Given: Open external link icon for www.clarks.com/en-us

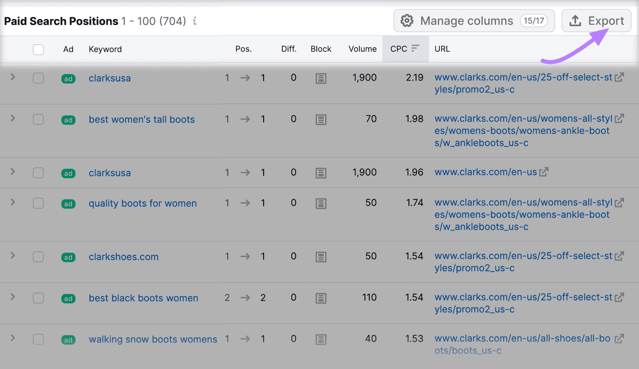Looking at the screenshot, I should [544, 172].
